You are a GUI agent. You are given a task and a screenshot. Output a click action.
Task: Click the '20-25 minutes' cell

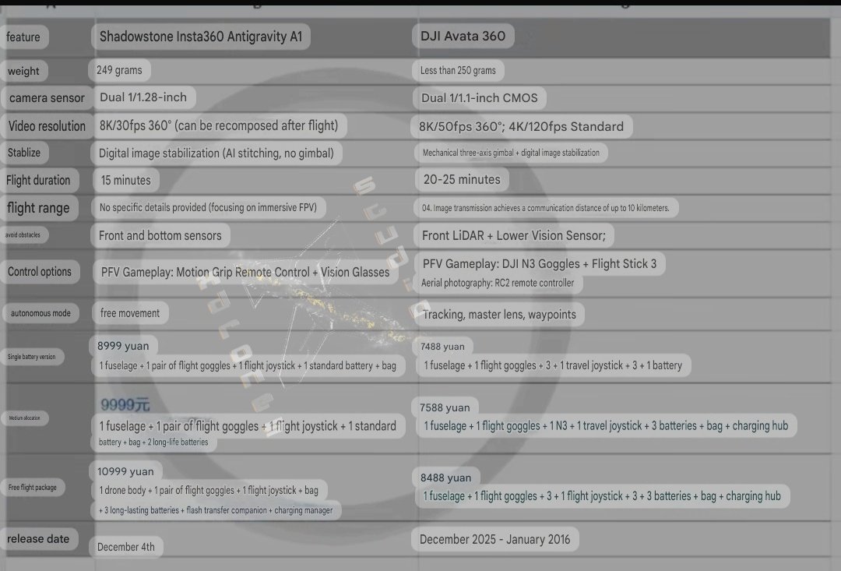(x=462, y=179)
